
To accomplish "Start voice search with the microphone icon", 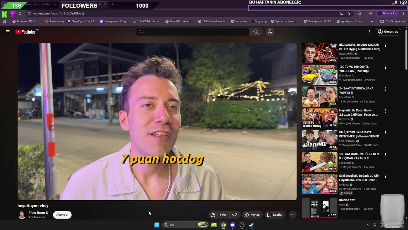I will [270, 32].
